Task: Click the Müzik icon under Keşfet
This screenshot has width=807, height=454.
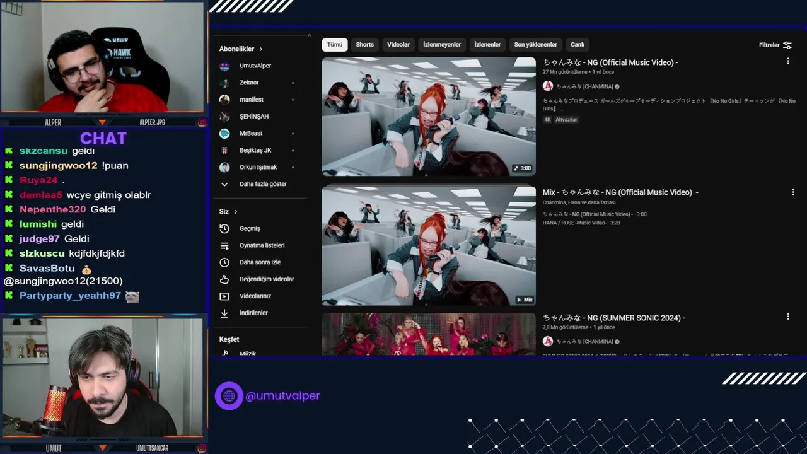Action: pyautogui.click(x=225, y=353)
